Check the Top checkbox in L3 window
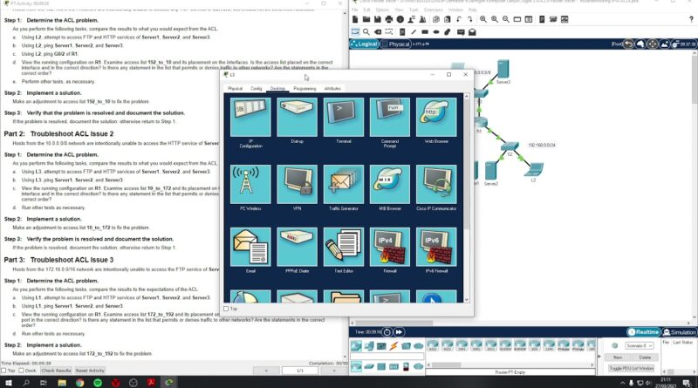698x388 pixels. point(226,309)
